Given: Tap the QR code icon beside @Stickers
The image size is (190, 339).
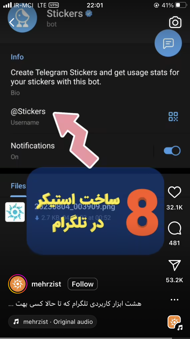Looking at the screenshot, I should [173, 117].
